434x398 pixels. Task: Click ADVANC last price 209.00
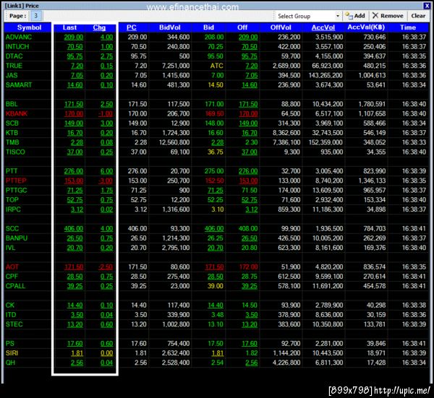pos(73,38)
